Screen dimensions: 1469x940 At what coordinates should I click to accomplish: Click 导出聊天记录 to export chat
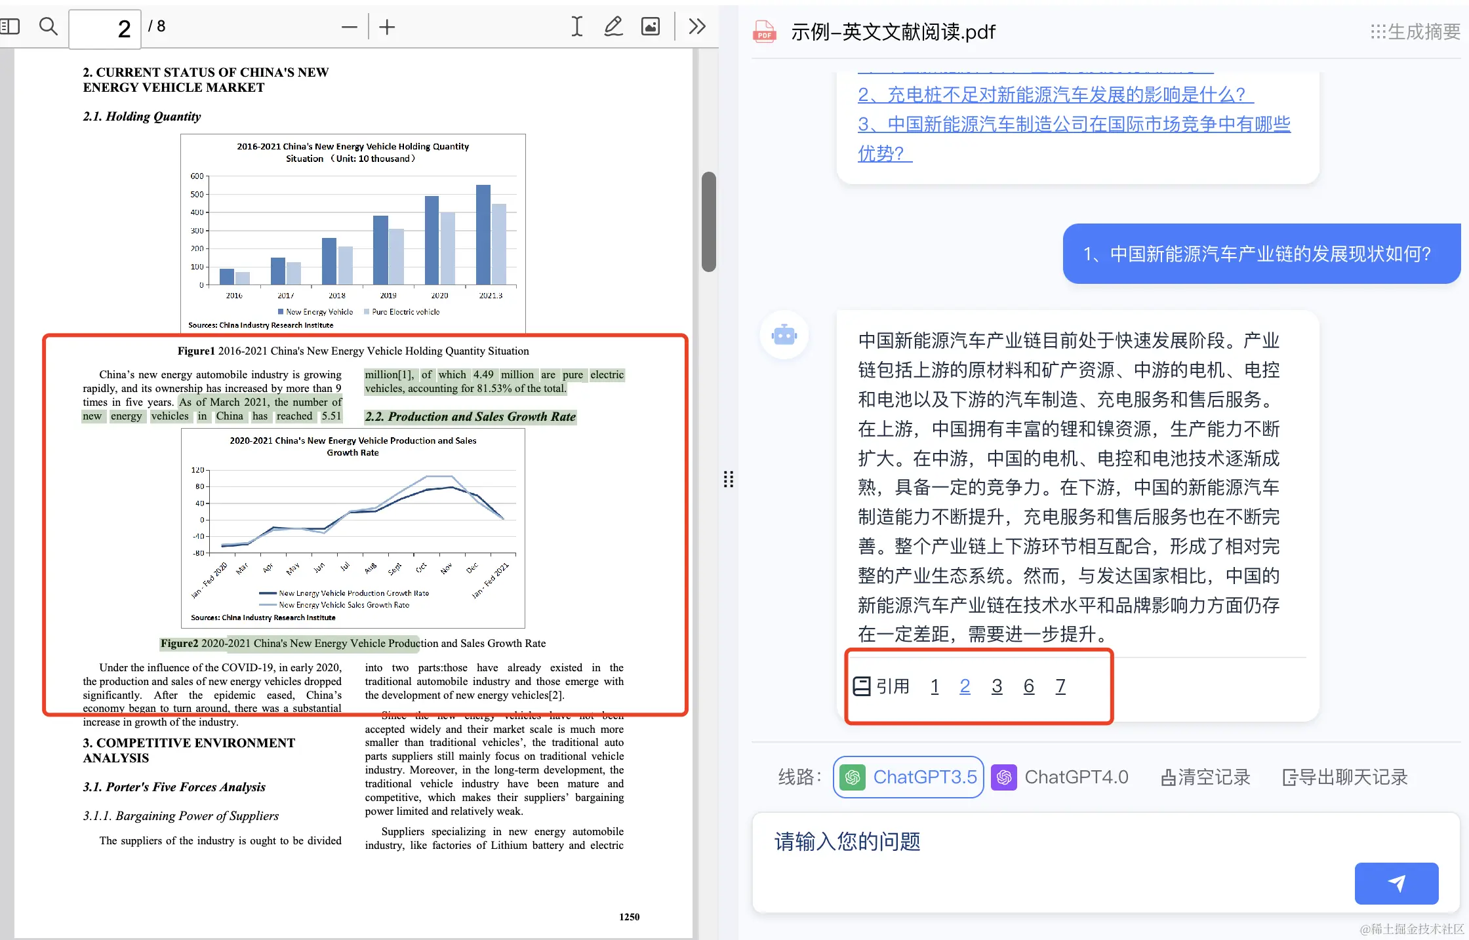[x=1344, y=777]
